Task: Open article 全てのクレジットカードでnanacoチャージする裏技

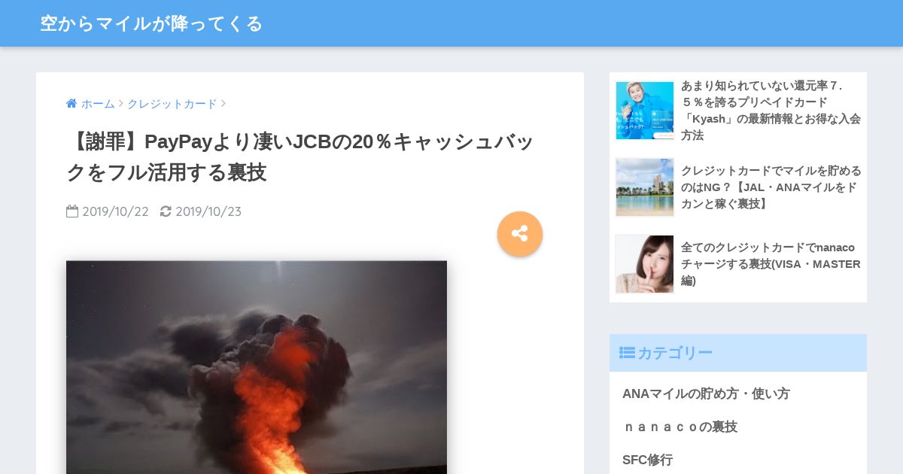Action: click(x=771, y=264)
